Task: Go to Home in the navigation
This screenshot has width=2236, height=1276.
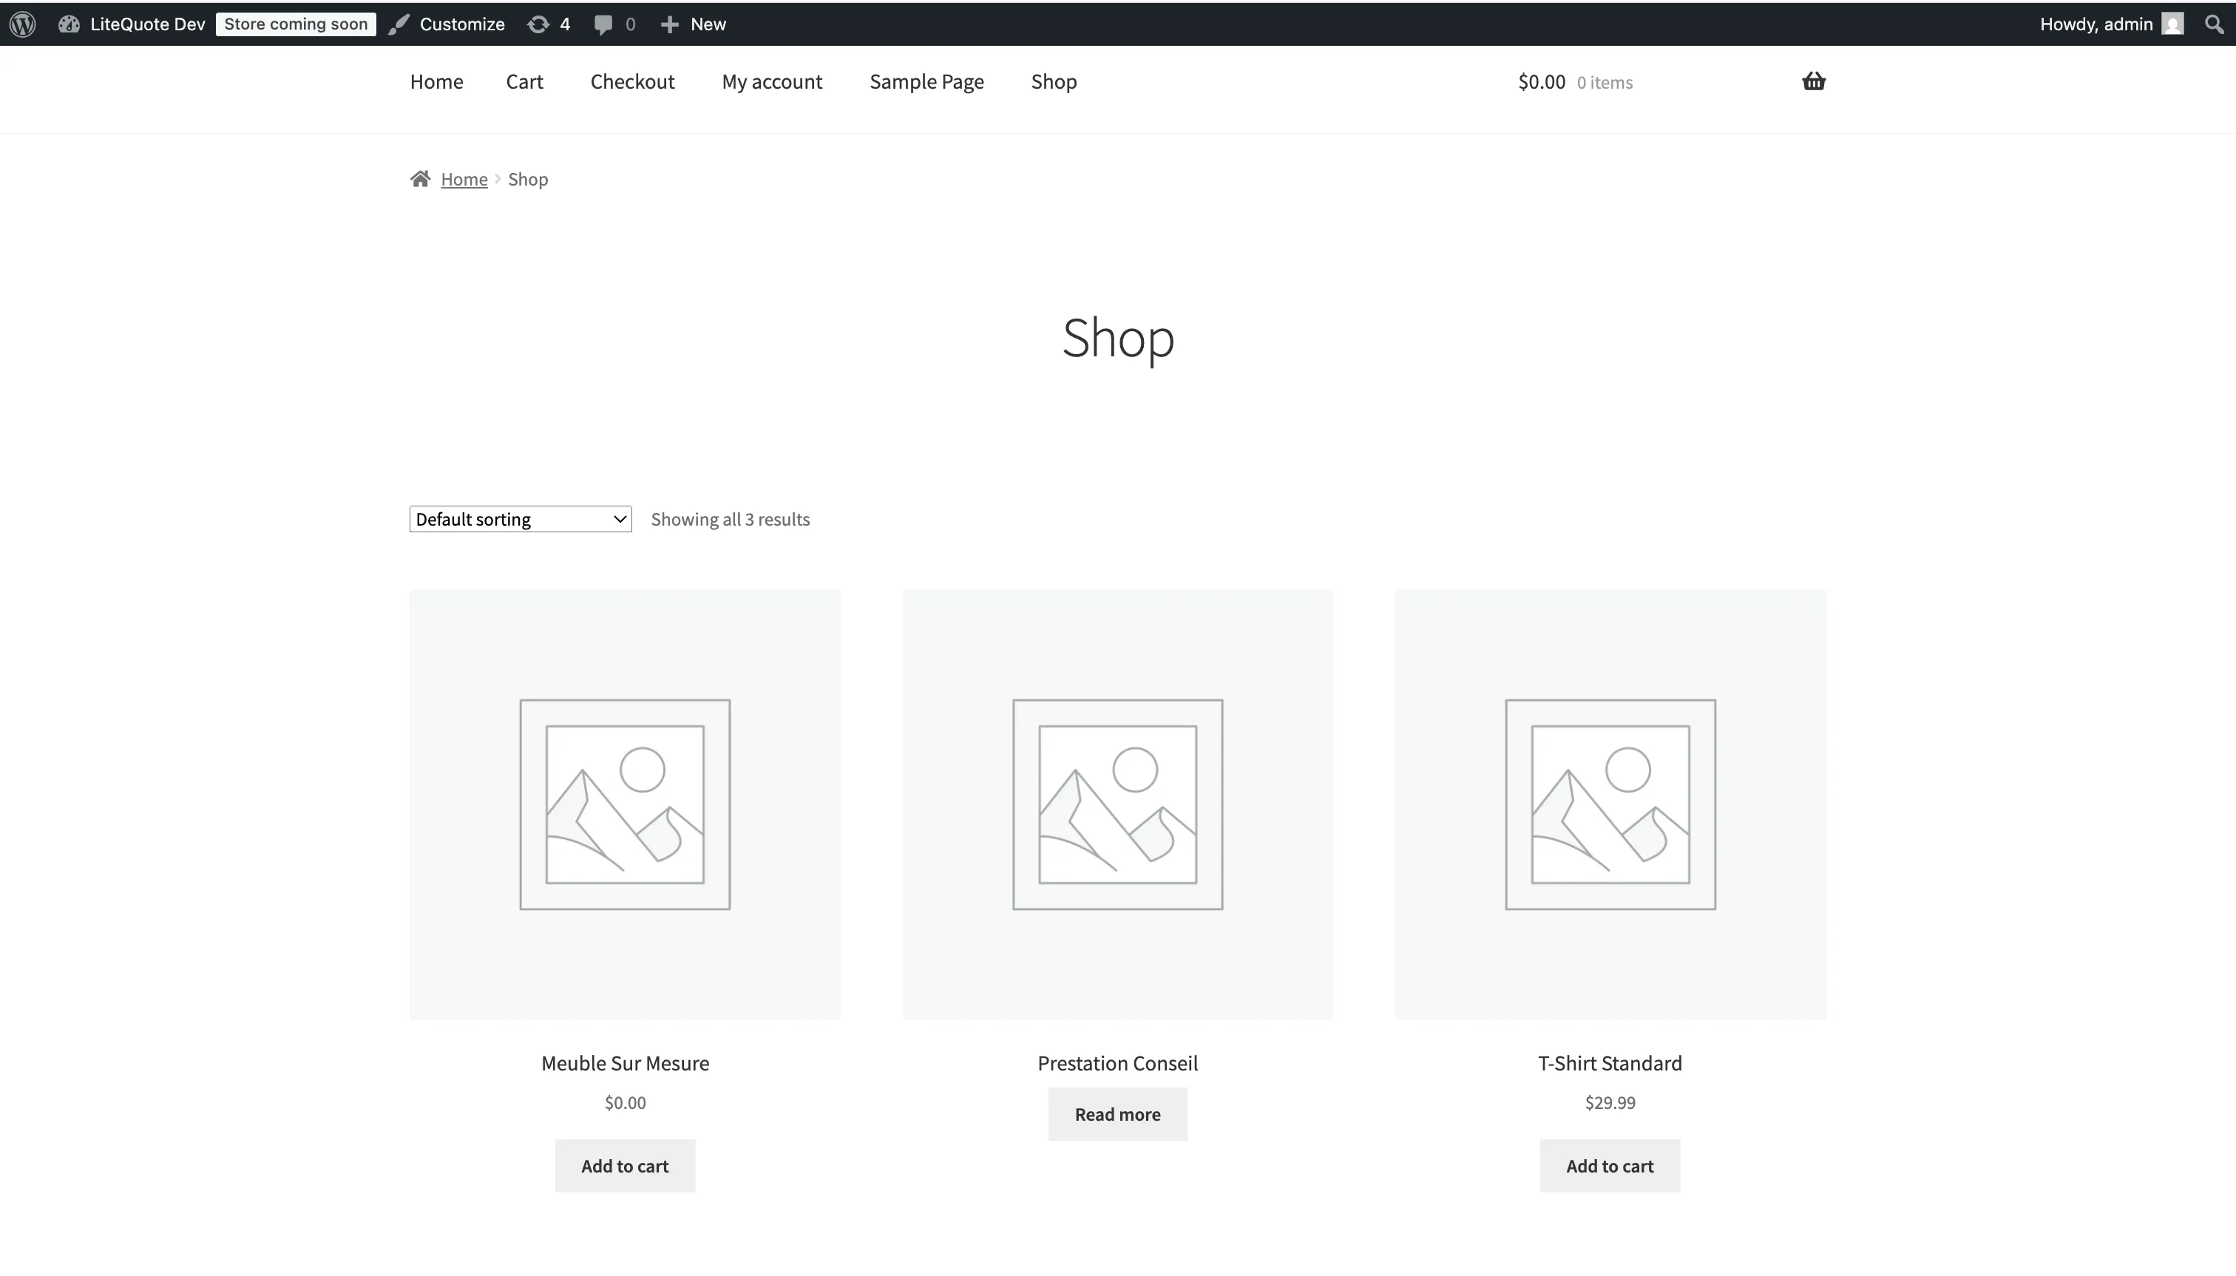Action: pos(436,81)
